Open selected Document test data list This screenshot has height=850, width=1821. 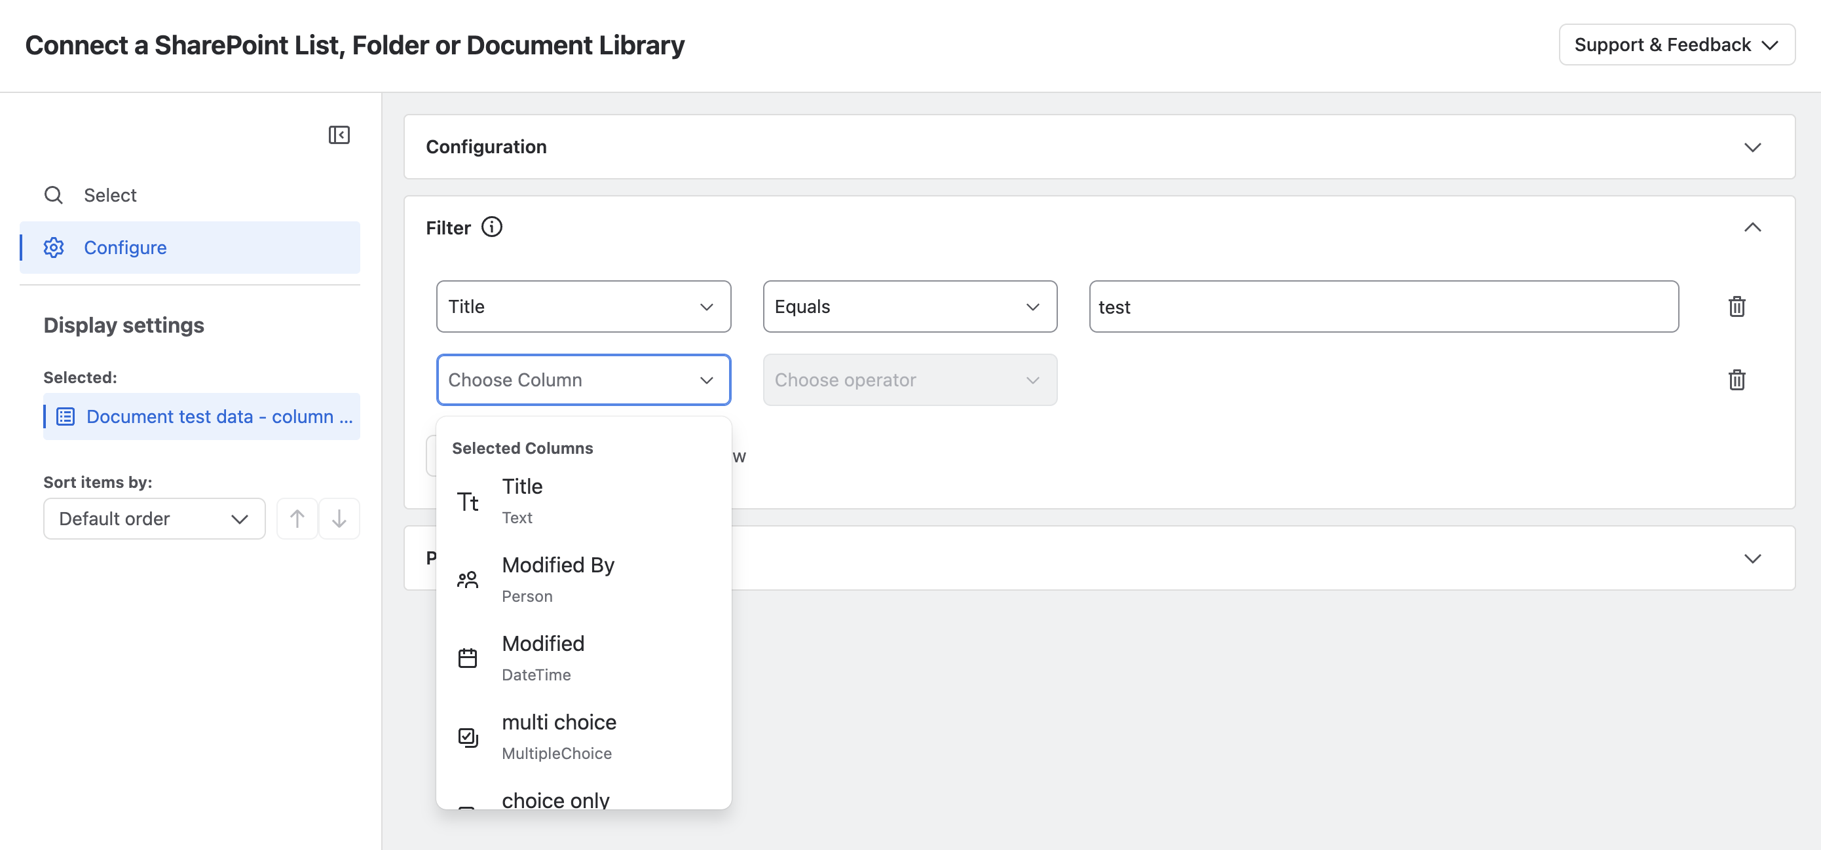coord(202,417)
